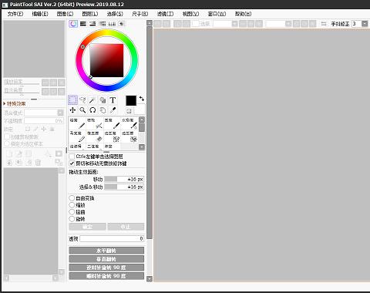Toggle the checked cut-and-move option checkbox

pyautogui.click(x=72, y=163)
